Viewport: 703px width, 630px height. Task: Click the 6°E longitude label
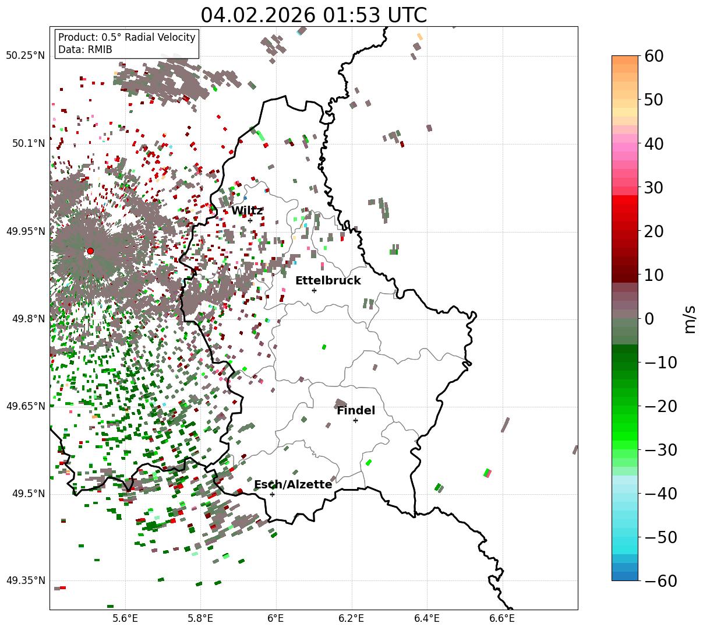275,618
